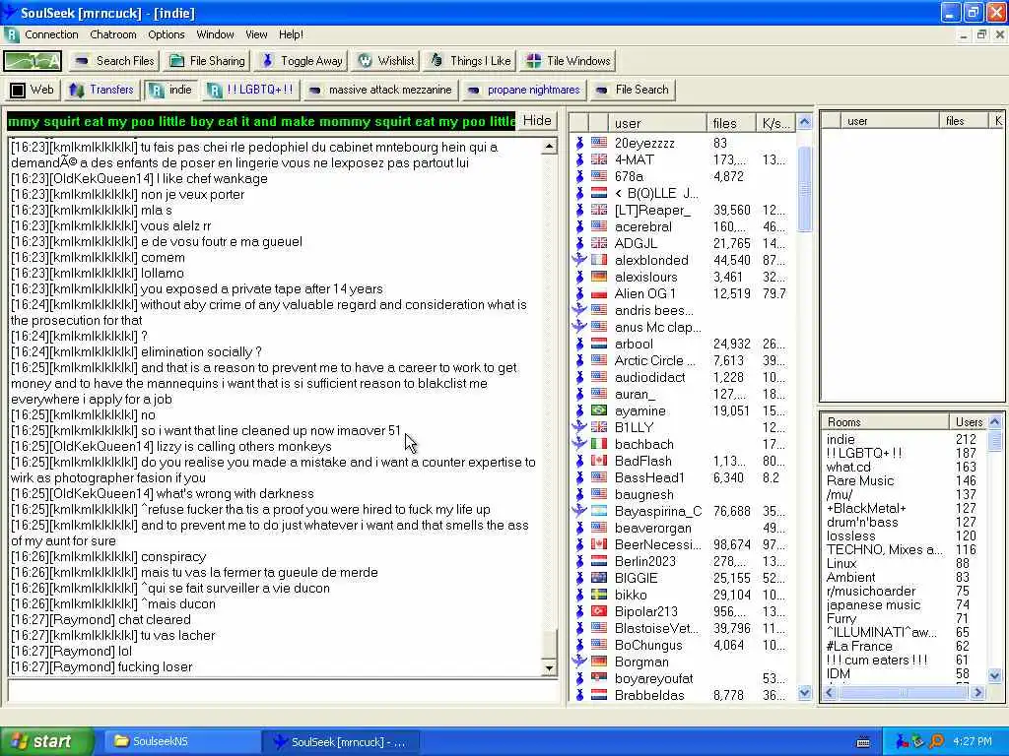
Task: Open the Window menu
Action: click(215, 34)
